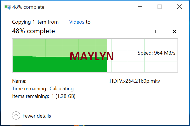Close the copy progress window
Viewport: 190px width, 126px height.
[x=179, y=7]
